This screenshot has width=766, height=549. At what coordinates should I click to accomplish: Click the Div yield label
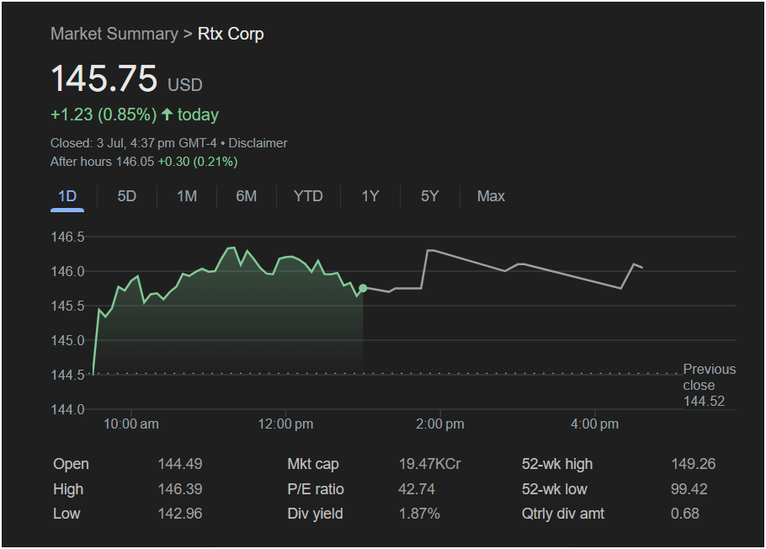tap(315, 514)
